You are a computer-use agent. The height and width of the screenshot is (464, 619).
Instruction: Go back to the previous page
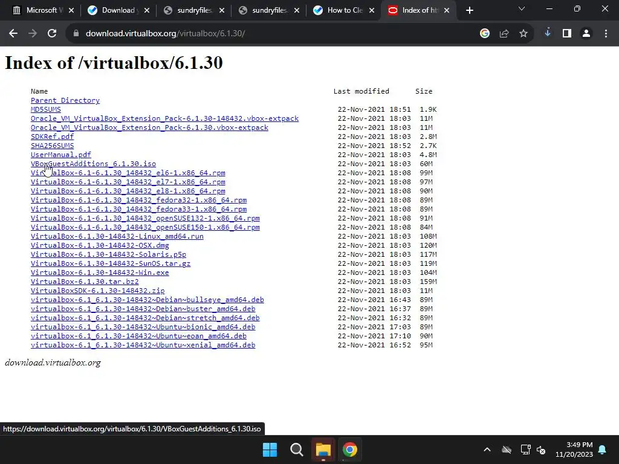pyautogui.click(x=13, y=34)
